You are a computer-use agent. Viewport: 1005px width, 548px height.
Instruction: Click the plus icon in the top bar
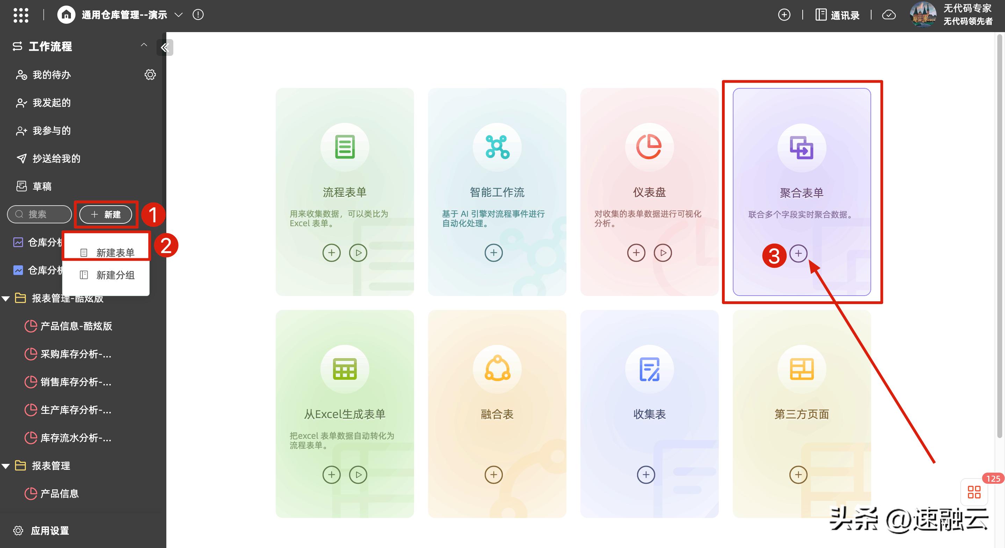point(785,14)
